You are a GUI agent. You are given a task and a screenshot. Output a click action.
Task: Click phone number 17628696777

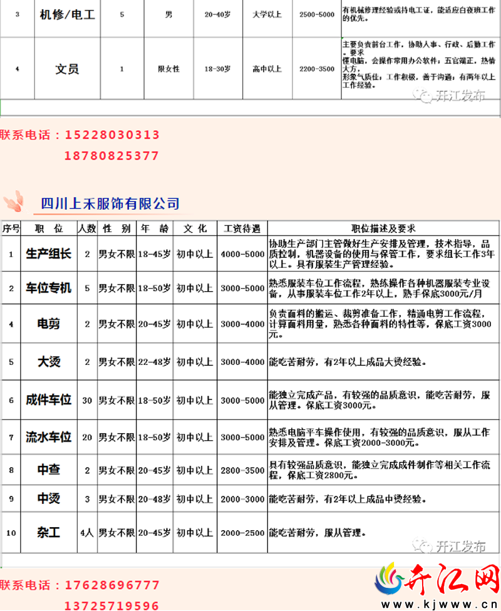tap(112, 585)
